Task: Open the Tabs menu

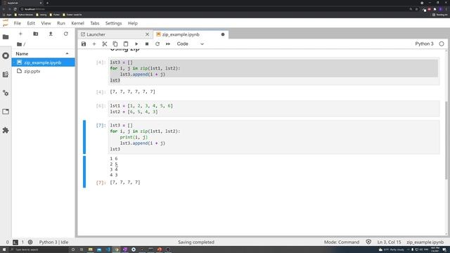Action: 95,23
